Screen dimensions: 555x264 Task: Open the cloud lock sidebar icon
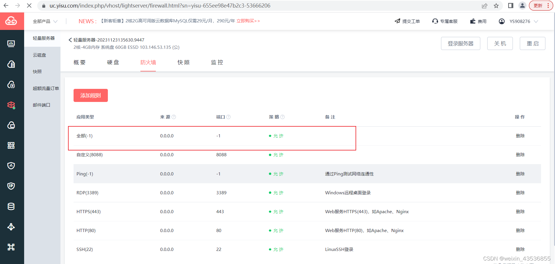coord(11,125)
